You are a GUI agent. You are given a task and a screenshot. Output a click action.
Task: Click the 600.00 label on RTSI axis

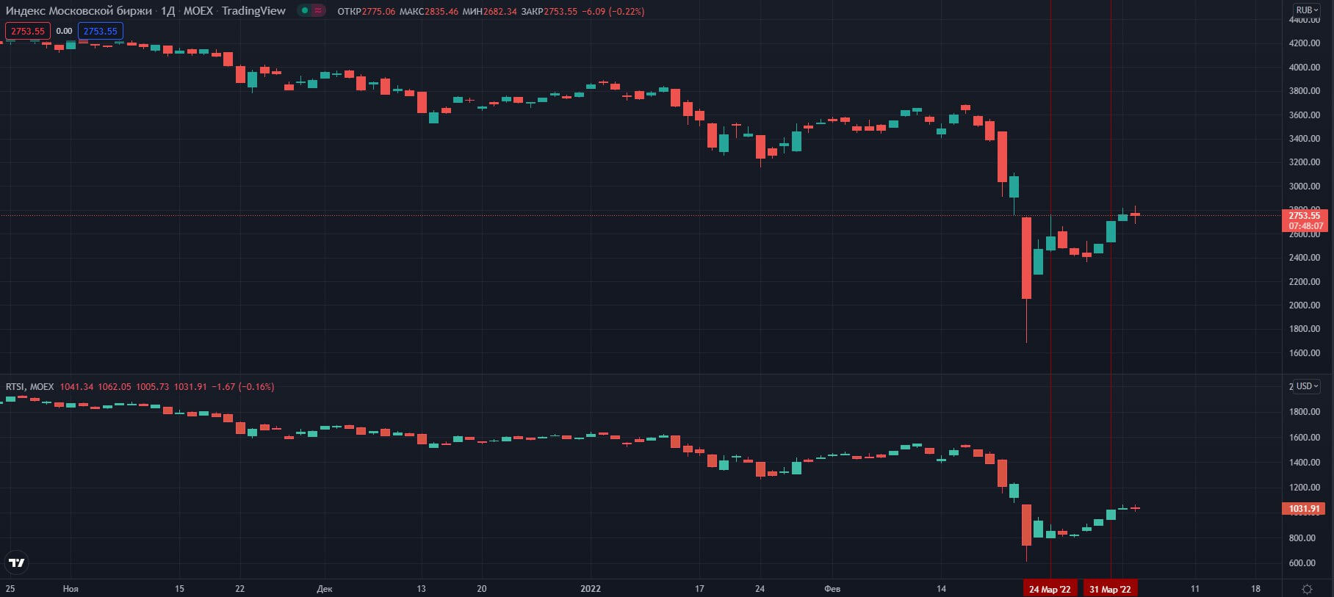(x=1302, y=563)
